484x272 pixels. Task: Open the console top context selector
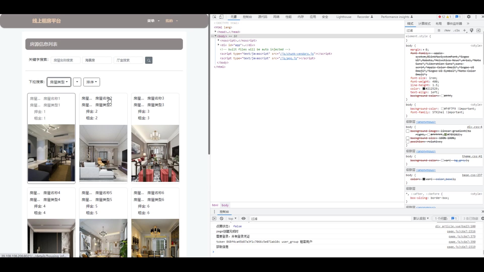(x=232, y=219)
